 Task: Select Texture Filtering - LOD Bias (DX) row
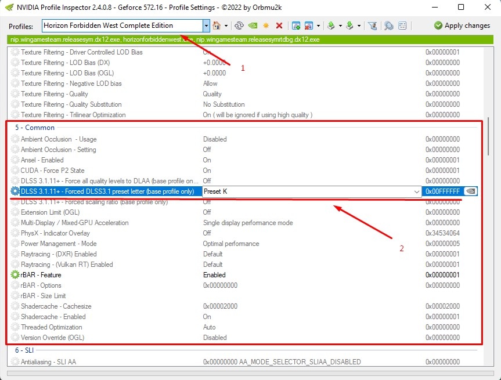[244, 63]
